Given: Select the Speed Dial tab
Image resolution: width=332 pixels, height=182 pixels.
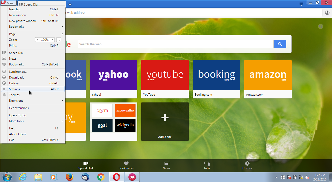Looking at the screenshot, I should pos(42,4).
